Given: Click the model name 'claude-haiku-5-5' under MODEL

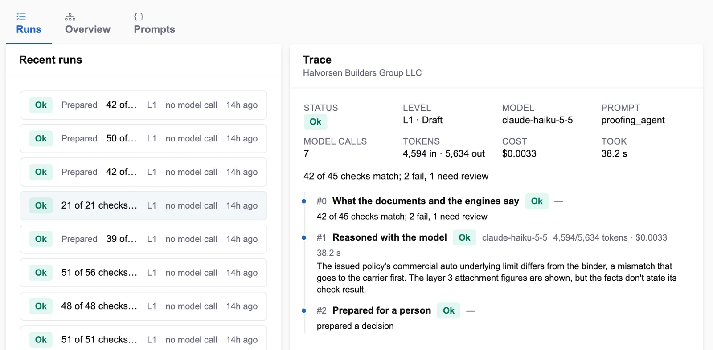Looking at the screenshot, I should click(537, 120).
